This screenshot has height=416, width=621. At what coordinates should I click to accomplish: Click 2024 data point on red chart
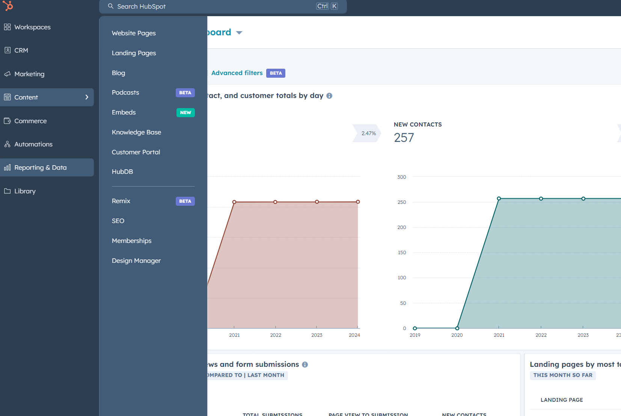pyautogui.click(x=358, y=202)
